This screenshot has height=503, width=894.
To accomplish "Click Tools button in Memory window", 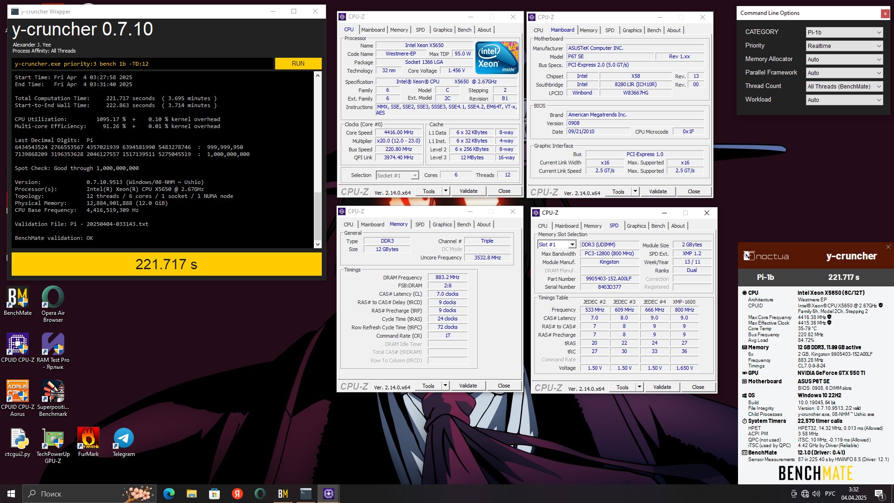I will [x=428, y=386].
